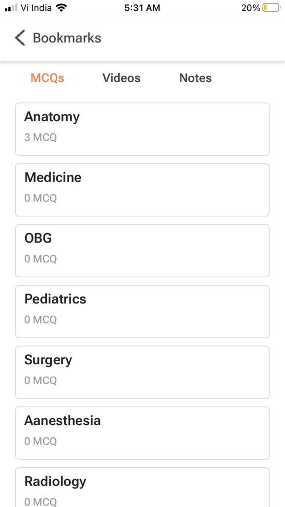
Task: Open the Radiology subject card
Action: 142,488
